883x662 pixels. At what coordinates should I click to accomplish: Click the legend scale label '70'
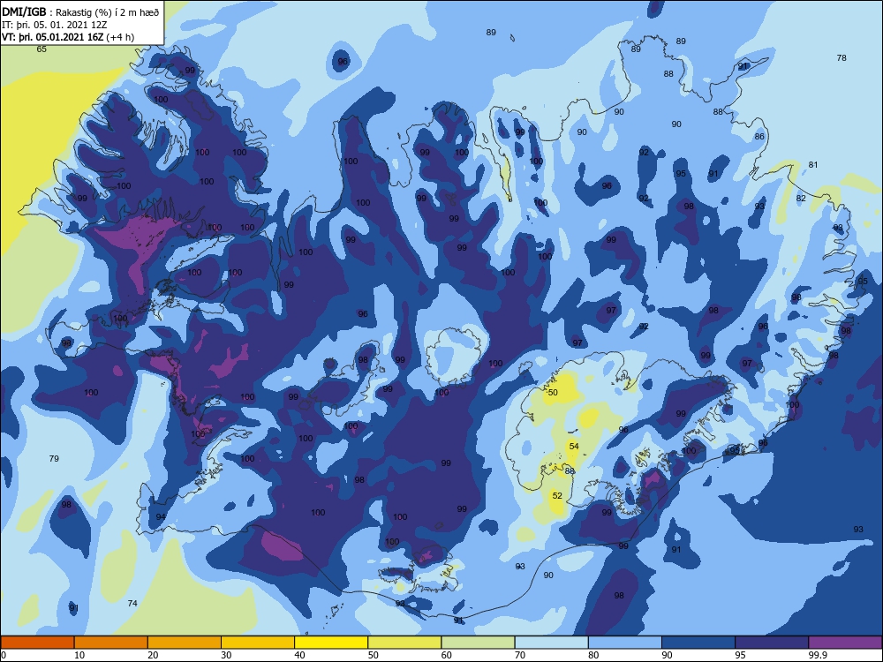point(520,655)
